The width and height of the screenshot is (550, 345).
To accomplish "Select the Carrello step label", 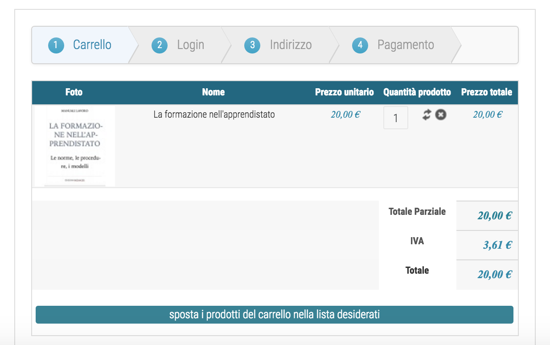I will [92, 45].
